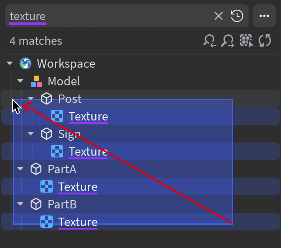Open the three-dots options menu
The height and width of the screenshot is (248, 281).
point(264,16)
